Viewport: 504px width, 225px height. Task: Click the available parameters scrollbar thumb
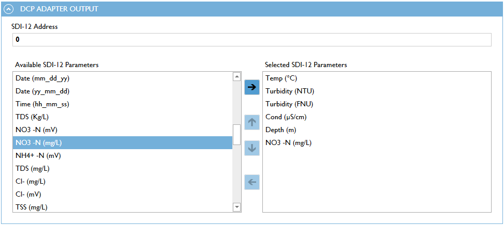tap(236, 135)
